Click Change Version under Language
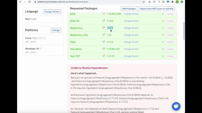The width and height of the screenshot is (202, 113). click(52, 12)
